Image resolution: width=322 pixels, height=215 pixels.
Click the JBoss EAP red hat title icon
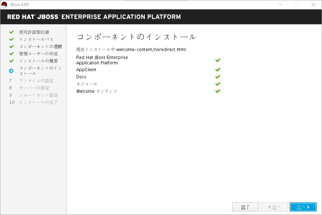click(4, 5)
